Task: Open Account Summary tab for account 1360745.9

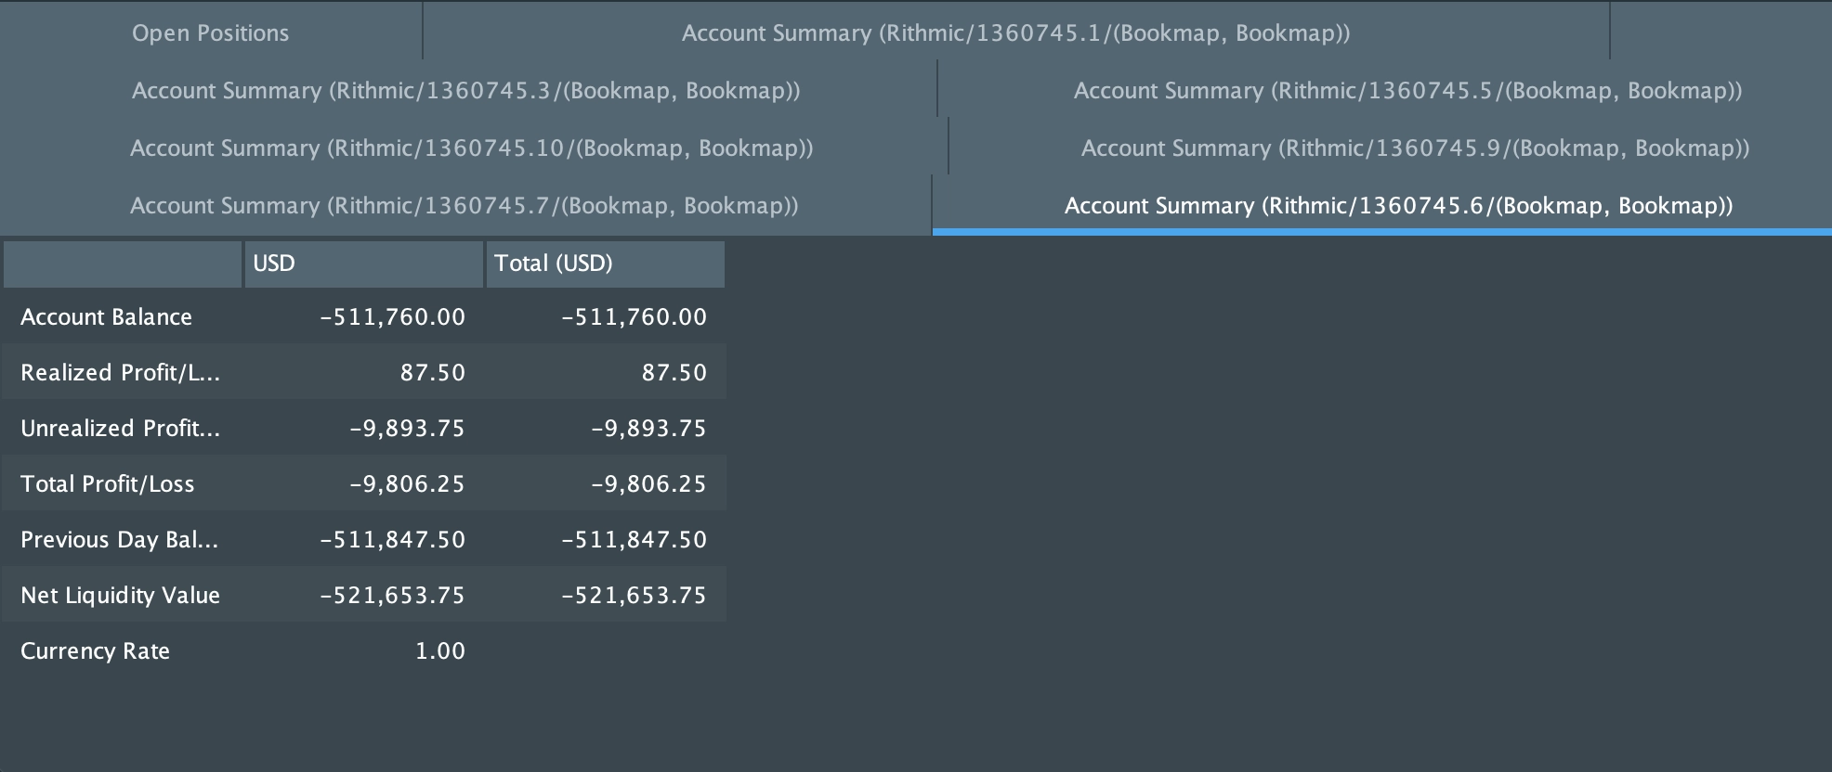Action: [1415, 148]
